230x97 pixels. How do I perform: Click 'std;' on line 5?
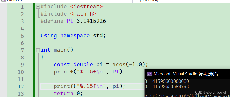point(99,36)
